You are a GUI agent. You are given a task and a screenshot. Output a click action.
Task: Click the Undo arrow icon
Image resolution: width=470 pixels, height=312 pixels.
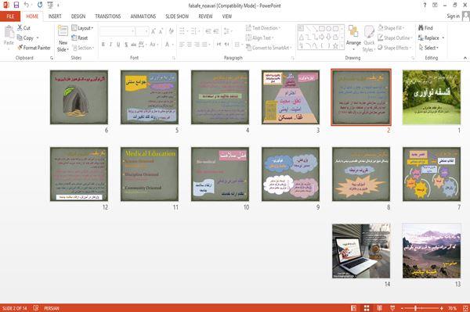click(27, 5)
